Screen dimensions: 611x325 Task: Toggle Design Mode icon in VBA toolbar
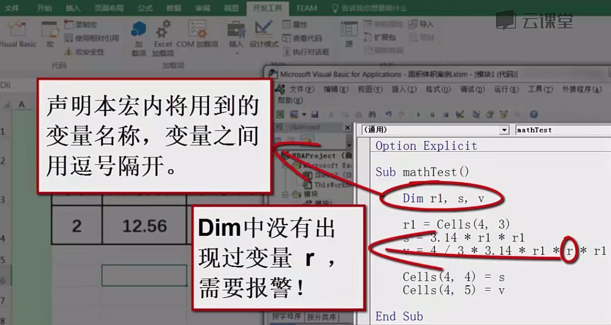tap(460, 115)
